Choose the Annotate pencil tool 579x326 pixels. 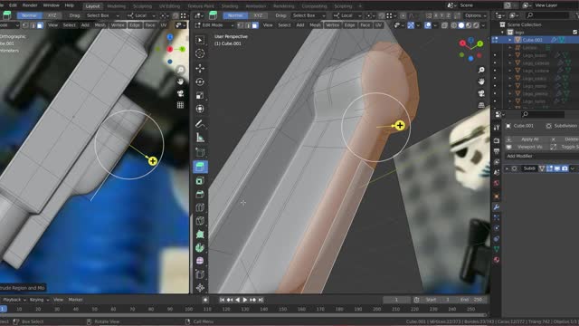coord(200,124)
